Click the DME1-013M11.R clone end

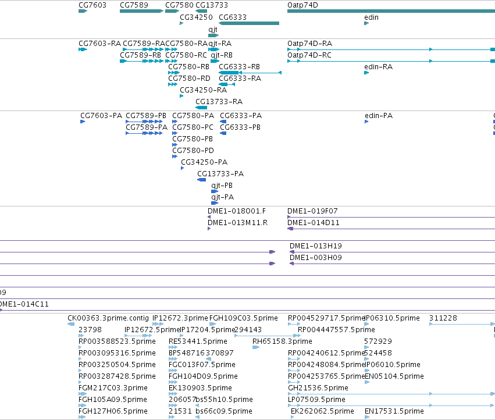(x=209, y=229)
